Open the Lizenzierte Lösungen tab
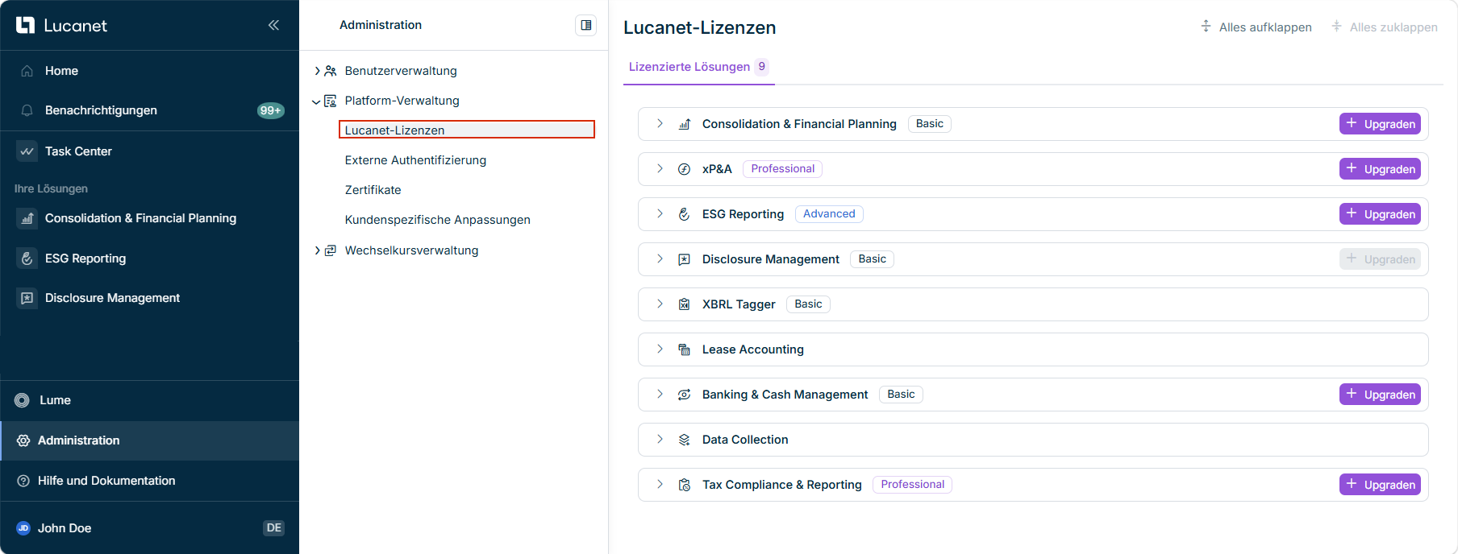 [699, 67]
